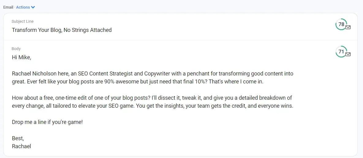Click the 'Email' section label
Image resolution: width=363 pixels, height=158 pixels.
pos(8,7)
